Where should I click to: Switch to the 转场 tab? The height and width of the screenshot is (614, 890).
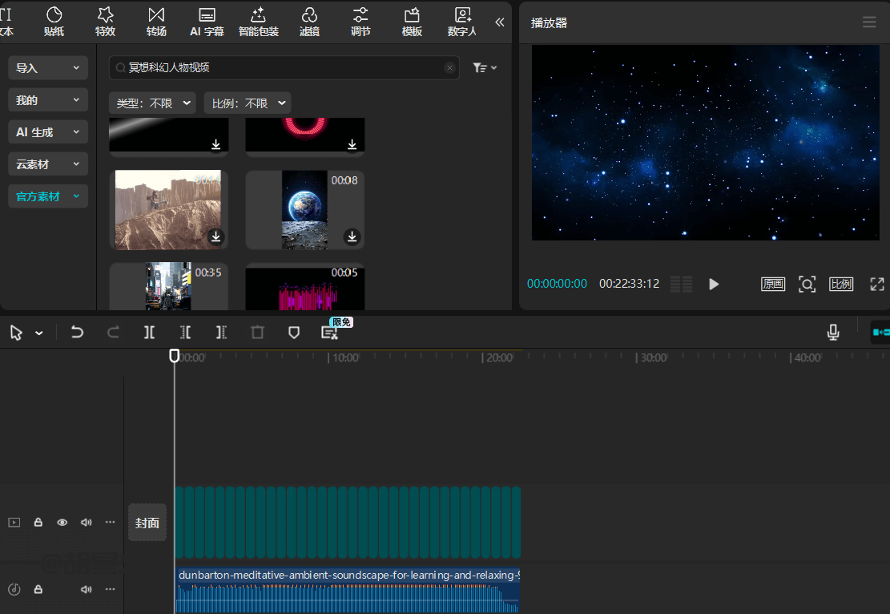pyautogui.click(x=156, y=22)
